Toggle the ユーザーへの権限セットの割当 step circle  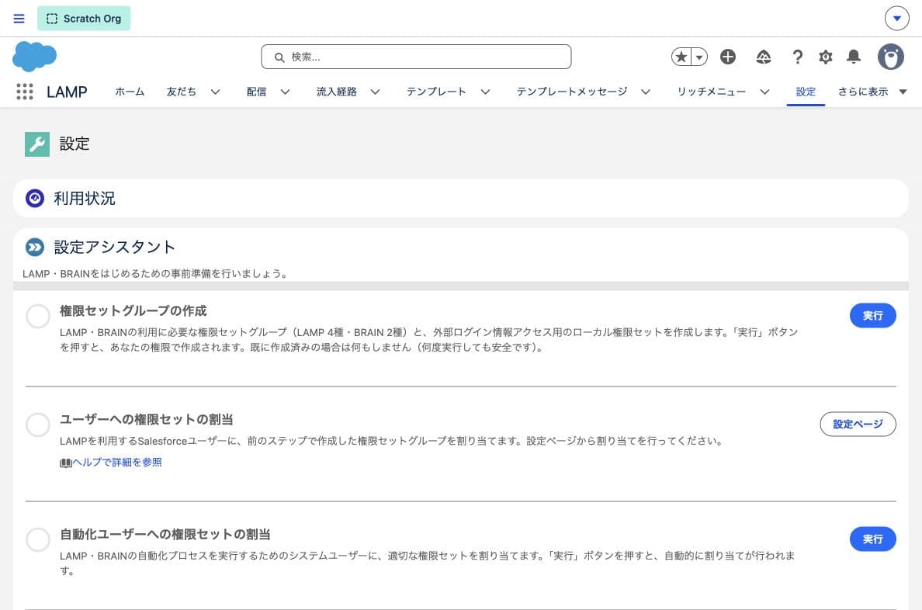click(x=38, y=424)
